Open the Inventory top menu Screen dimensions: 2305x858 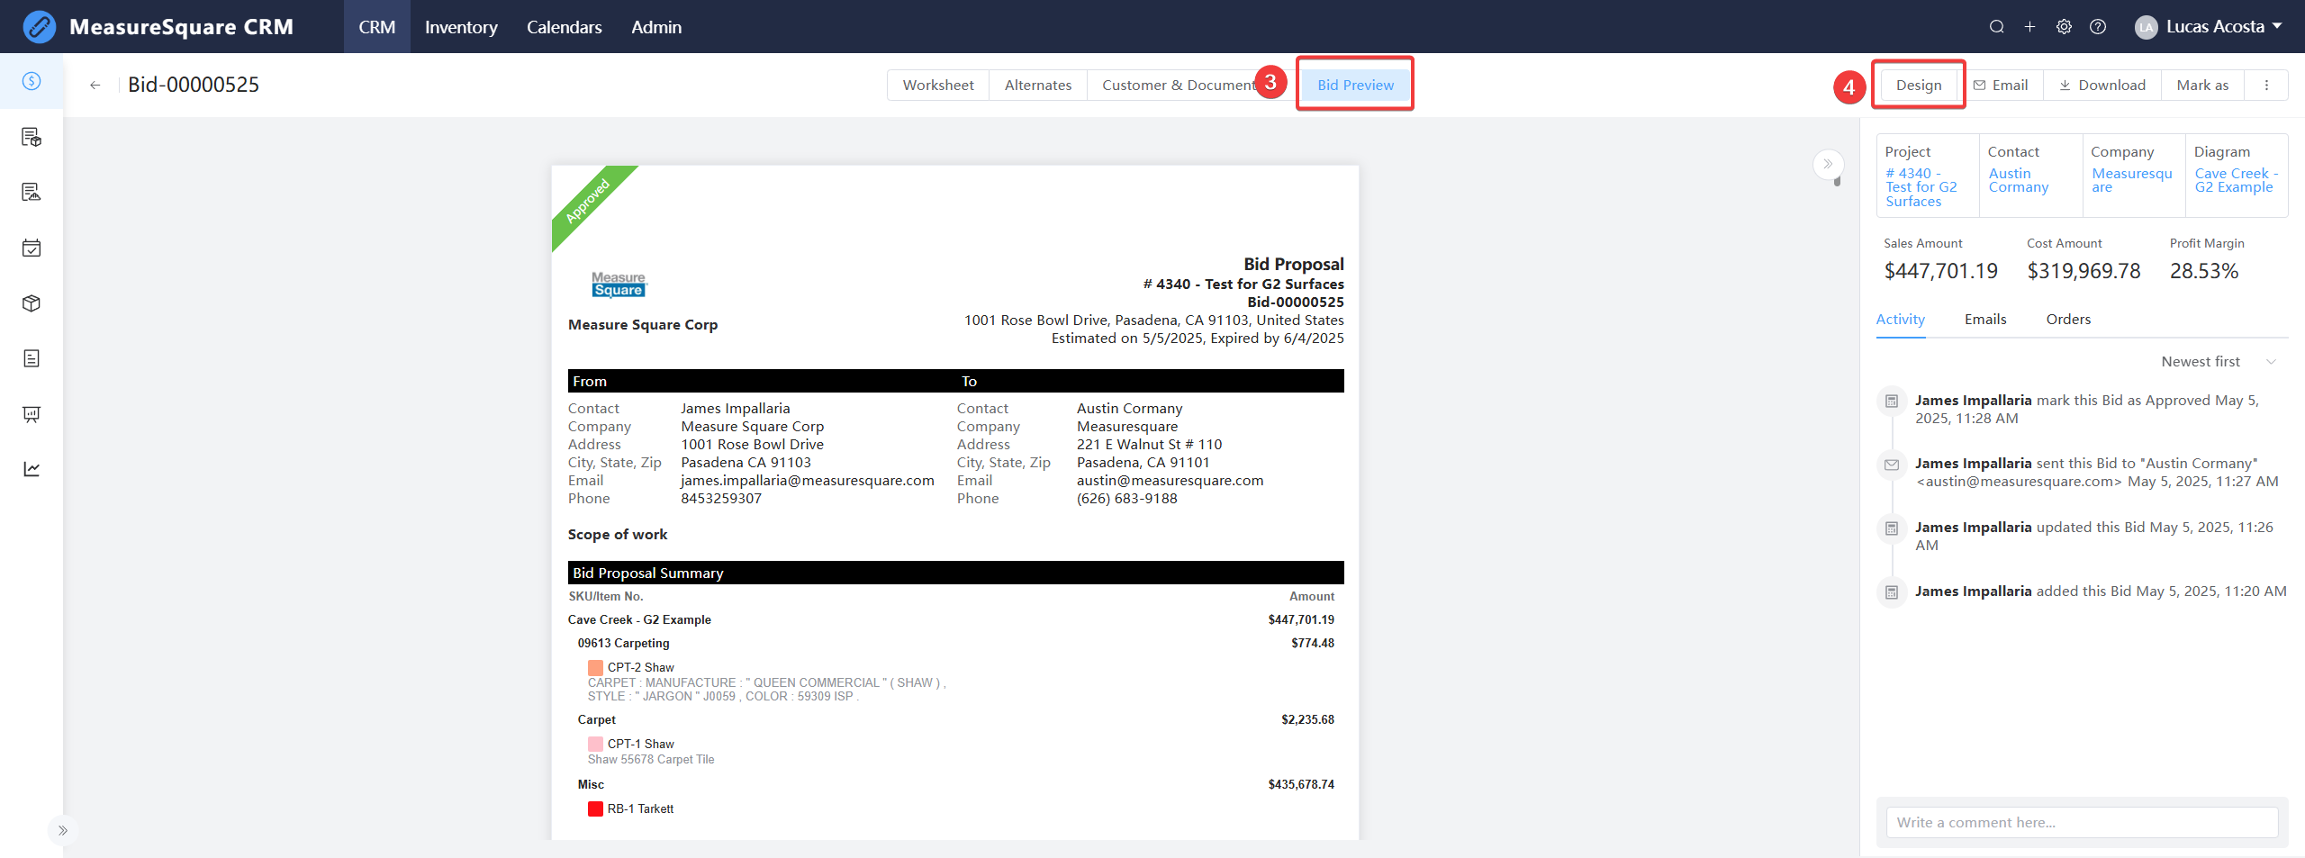(x=461, y=27)
